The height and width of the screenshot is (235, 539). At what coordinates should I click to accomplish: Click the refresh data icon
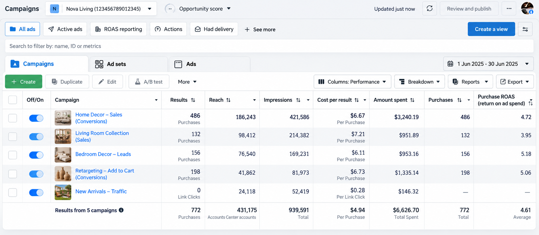point(429,9)
